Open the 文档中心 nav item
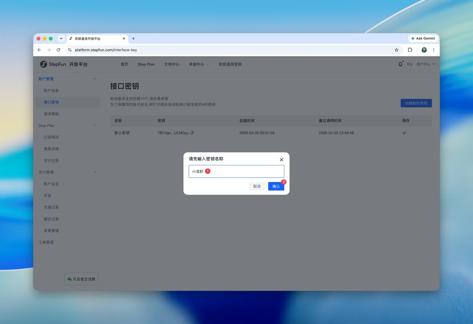The height and width of the screenshot is (324, 473). [172, 64]
